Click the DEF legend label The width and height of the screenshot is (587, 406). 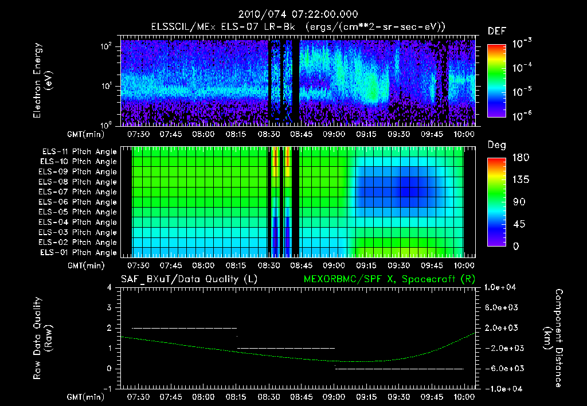[x=497, y=31]
